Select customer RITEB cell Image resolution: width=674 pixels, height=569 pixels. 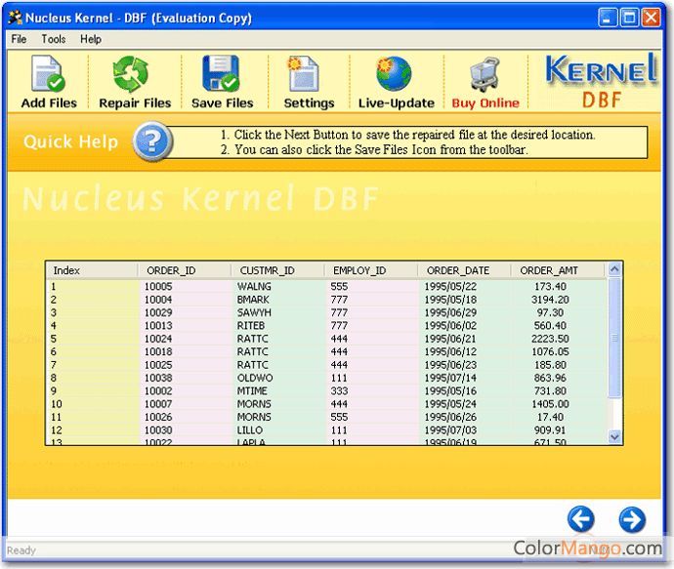pyautogui.click(x=251, y=326)
